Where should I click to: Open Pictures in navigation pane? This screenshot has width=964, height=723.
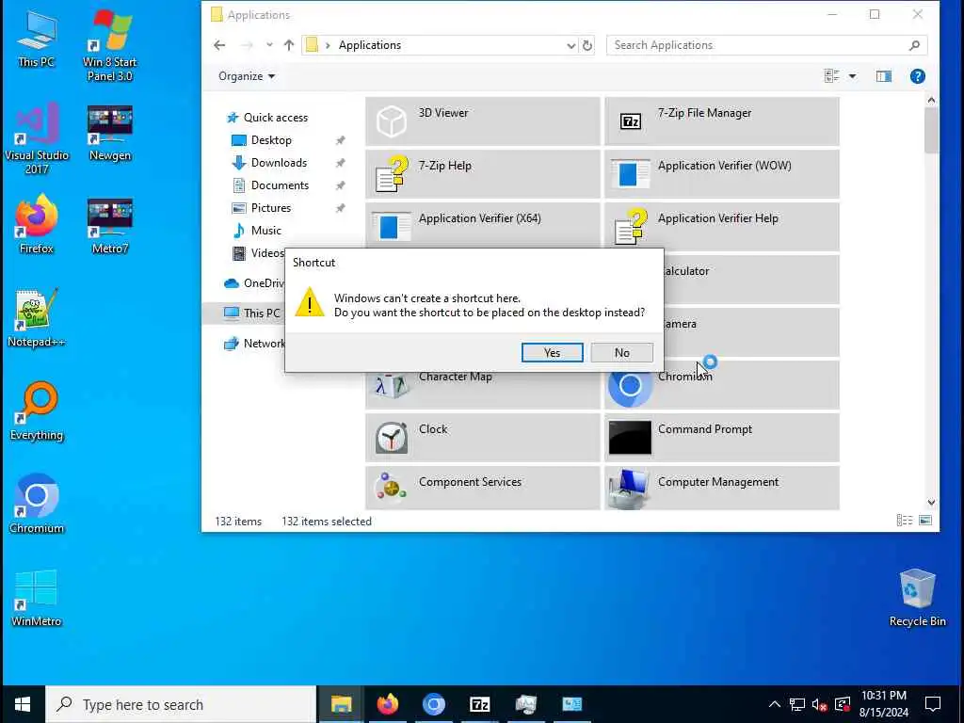point(270,208)
